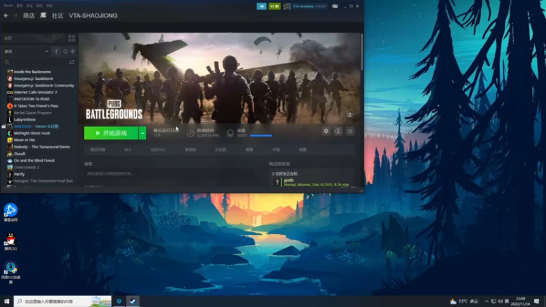The image size is (546, 307).
Task: Show recent games with clock icon
Action: tap(66, 52)
